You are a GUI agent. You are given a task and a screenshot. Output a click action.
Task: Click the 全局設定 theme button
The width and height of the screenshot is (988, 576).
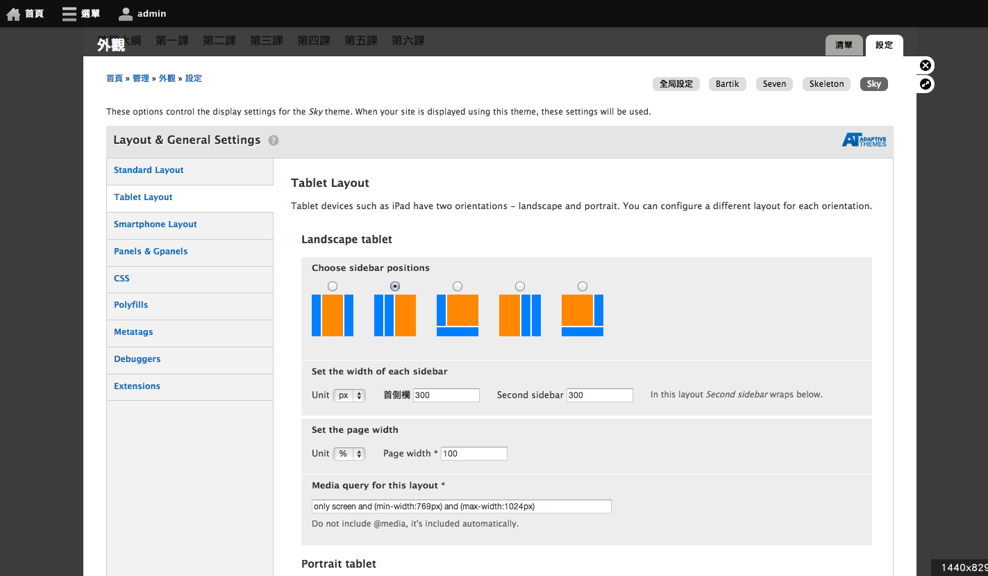pyautogui.click(x=676, y=84)
